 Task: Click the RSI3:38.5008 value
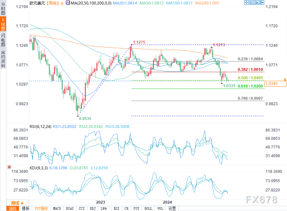click(x=117, y=127)
